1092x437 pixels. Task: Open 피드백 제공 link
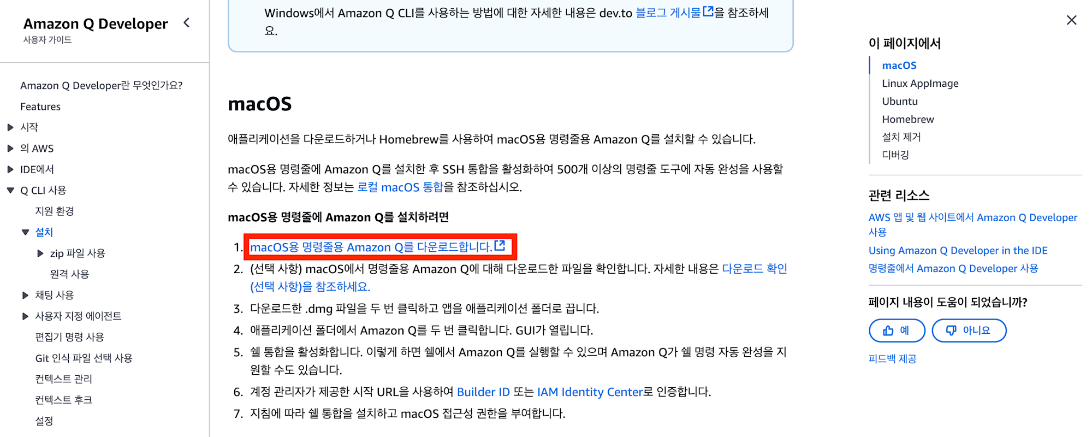[892, 359]
